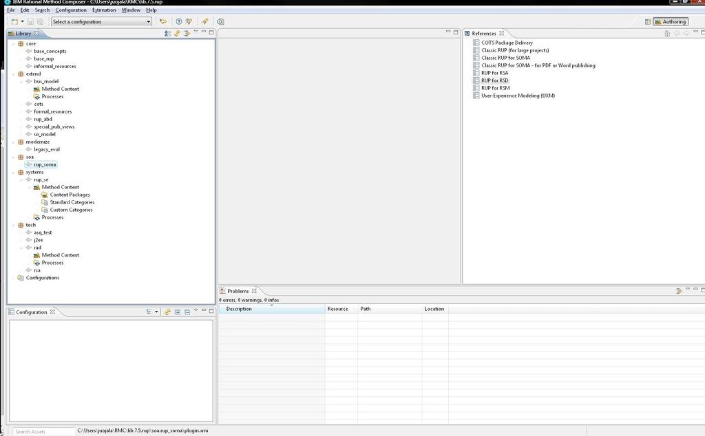Sort Problems by Location column

pos(435,309)
